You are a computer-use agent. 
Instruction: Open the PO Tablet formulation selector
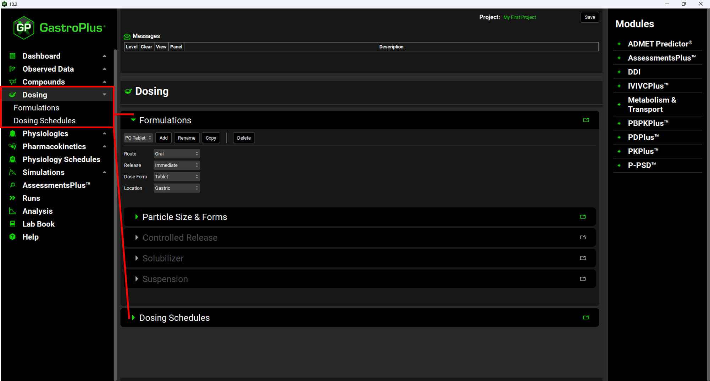138,138
